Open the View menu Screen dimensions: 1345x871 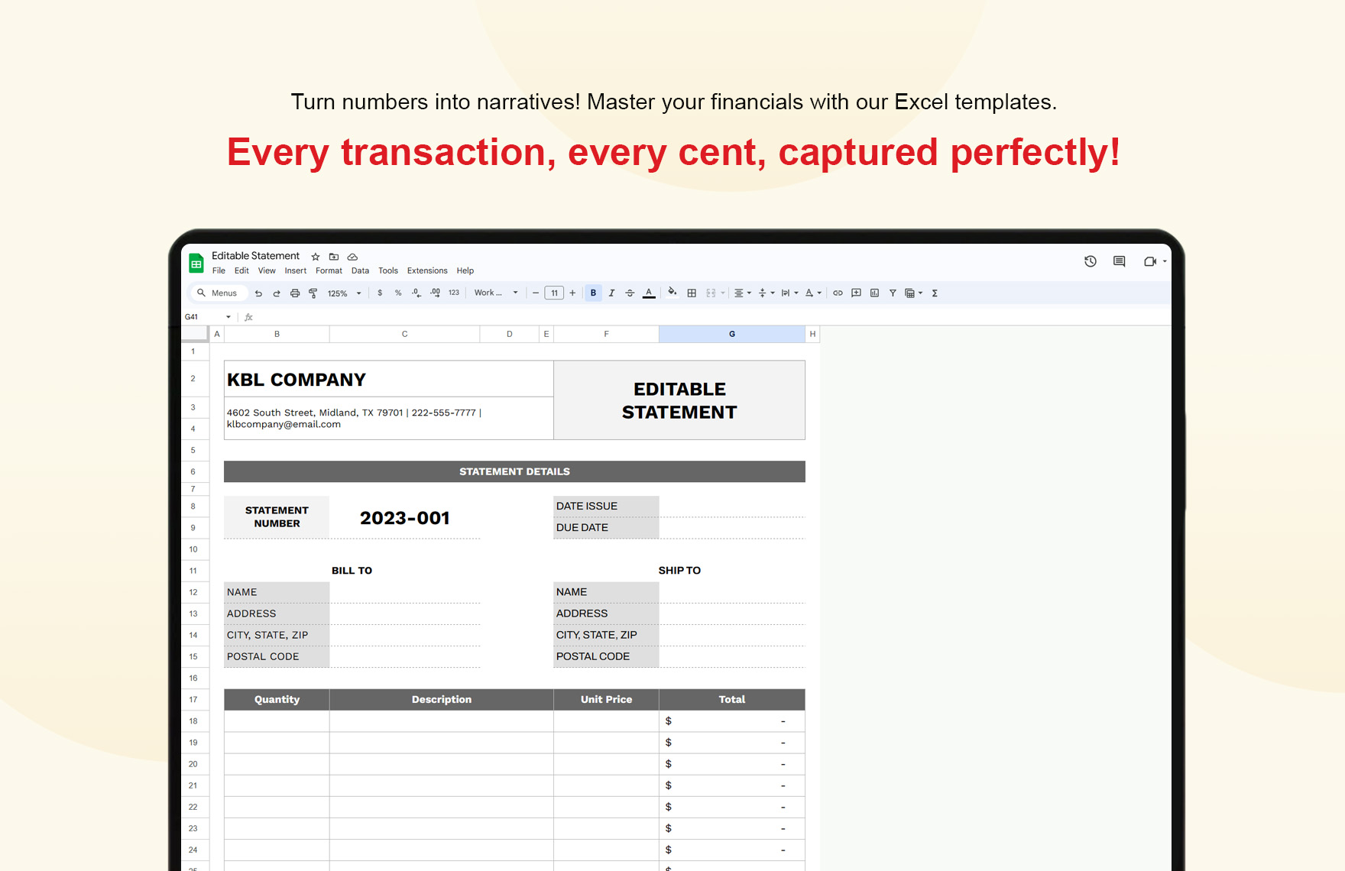point(267,270)
